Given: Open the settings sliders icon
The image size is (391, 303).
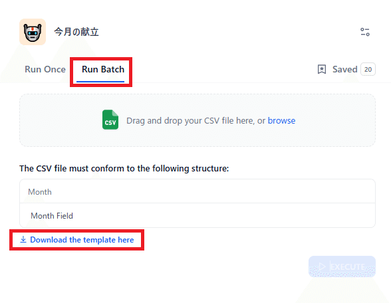Looking at the screenshot, I should click(x=365, y=32).
